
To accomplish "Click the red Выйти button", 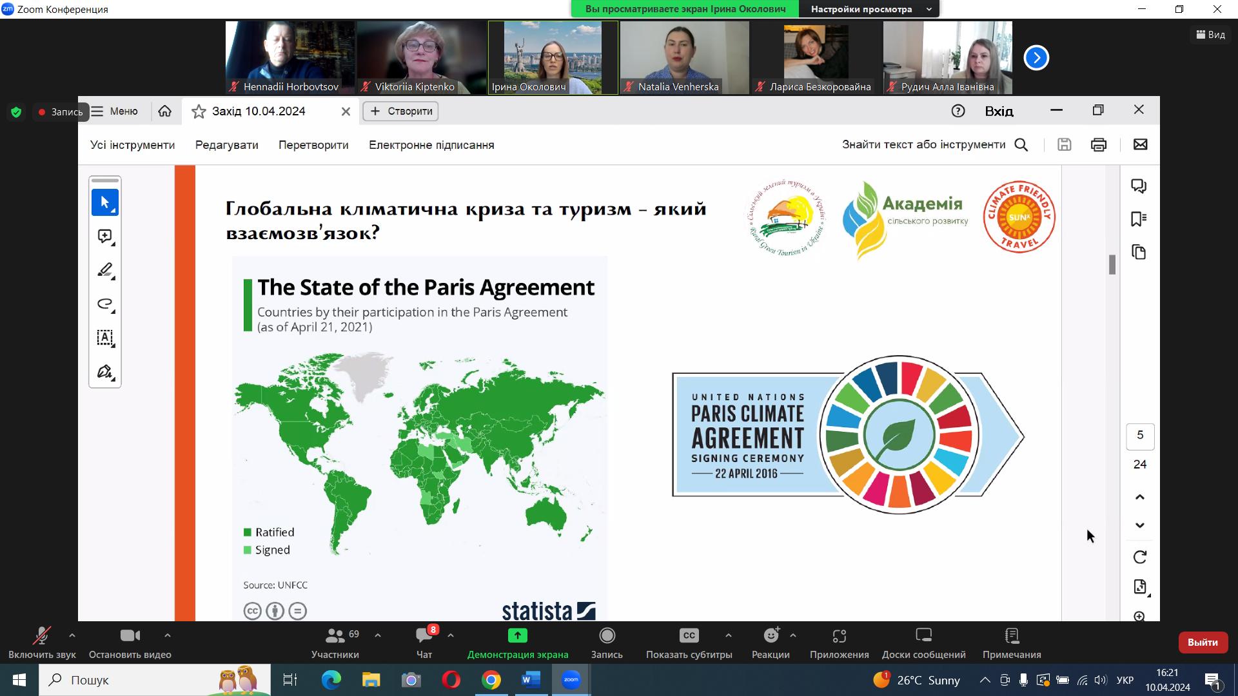I will point(1203,642).
